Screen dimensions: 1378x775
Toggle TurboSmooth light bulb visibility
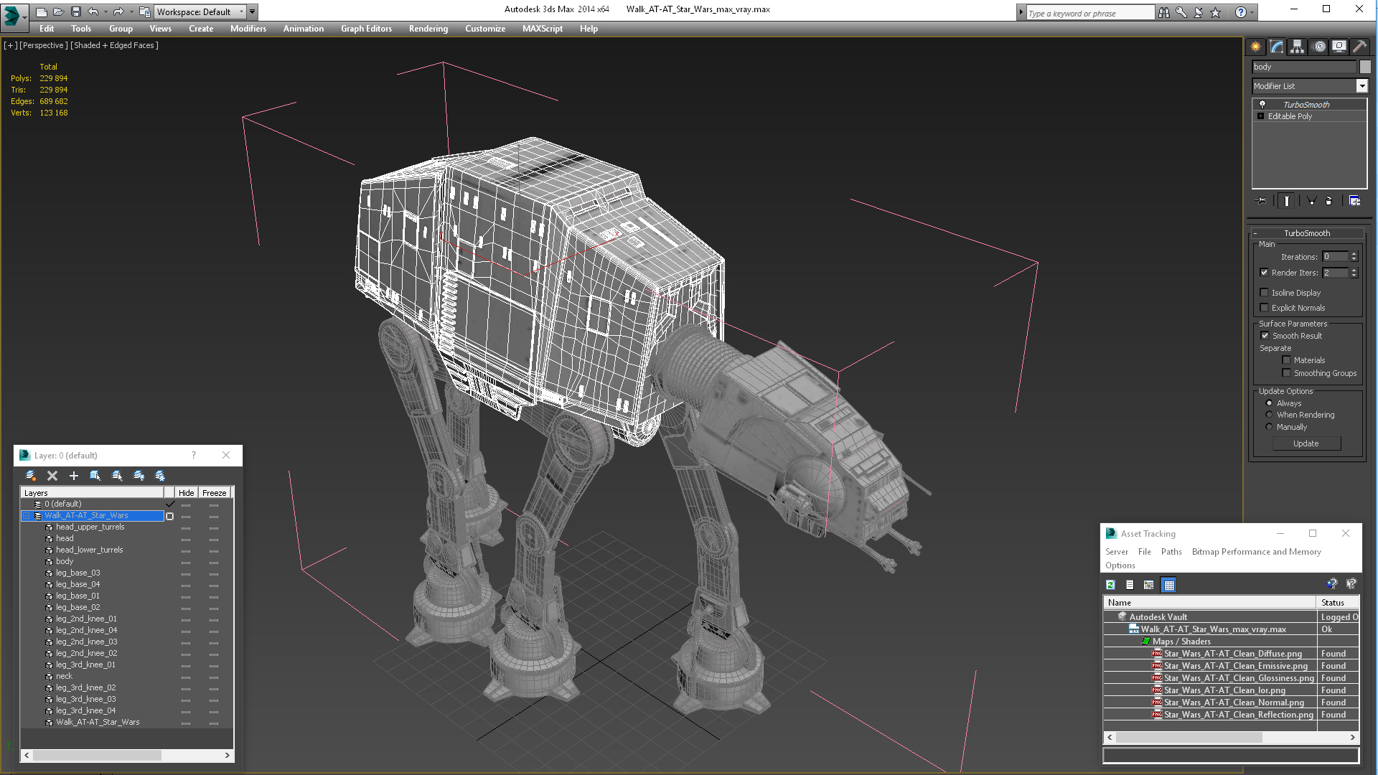1262,105
